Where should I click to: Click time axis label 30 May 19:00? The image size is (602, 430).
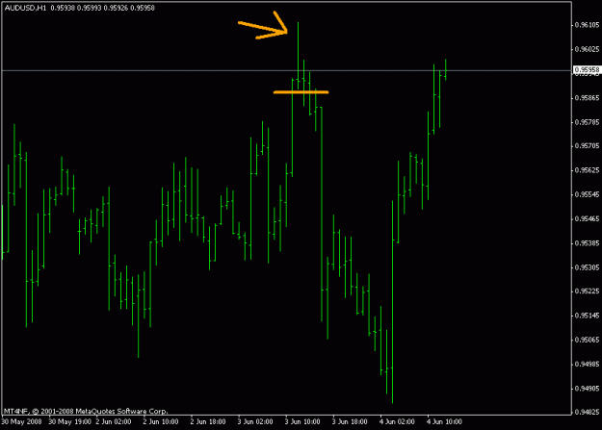click(x=69, y=422)
